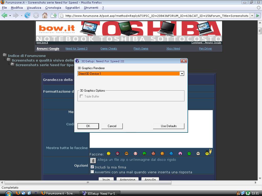Screen dimensions: 262x196
Task: Go to the Firefox home page icon
Action: (45, 16)
